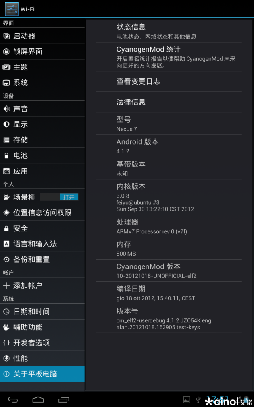Open the 锁屏界面 lock screen entry
Screen dimensions: 254x407
pyautogui.click(x=42, y=51)
